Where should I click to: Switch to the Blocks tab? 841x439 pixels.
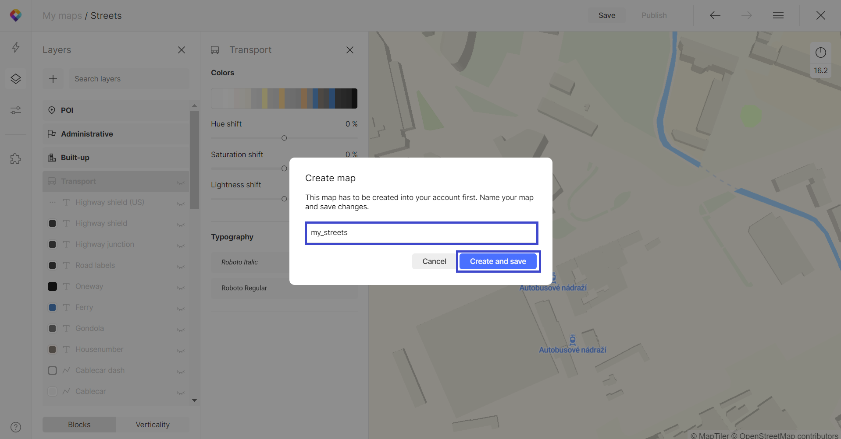(79, 425)
